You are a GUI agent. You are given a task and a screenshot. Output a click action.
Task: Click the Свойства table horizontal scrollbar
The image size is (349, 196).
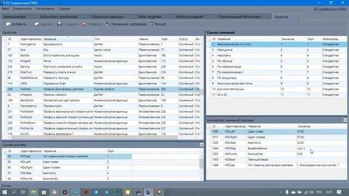click(x=94, y=137)
